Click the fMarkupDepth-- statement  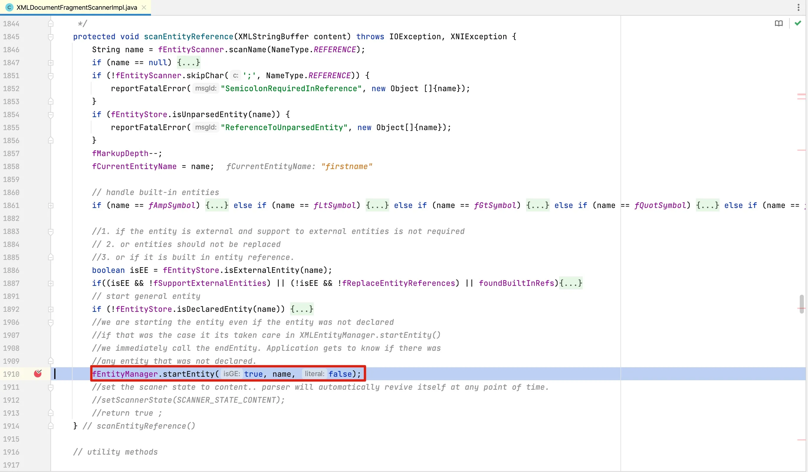coord(127,154)
